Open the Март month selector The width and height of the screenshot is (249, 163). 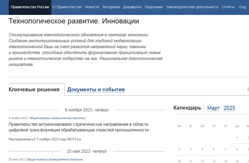click(x=213, y=108)
